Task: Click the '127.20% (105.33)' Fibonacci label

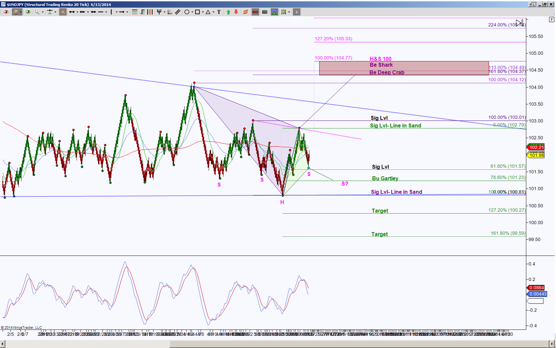Action: (x=333, y=39)
